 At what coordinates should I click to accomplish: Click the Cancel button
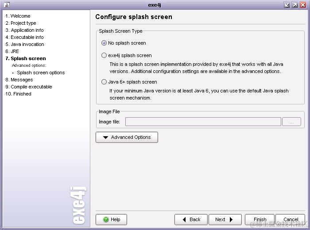[x=291, y=219]
